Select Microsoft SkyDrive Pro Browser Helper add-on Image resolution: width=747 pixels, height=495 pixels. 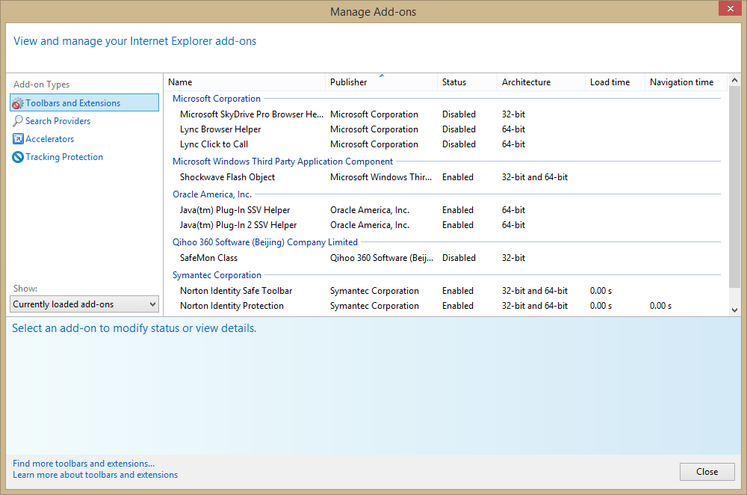(x=252, y=114)
